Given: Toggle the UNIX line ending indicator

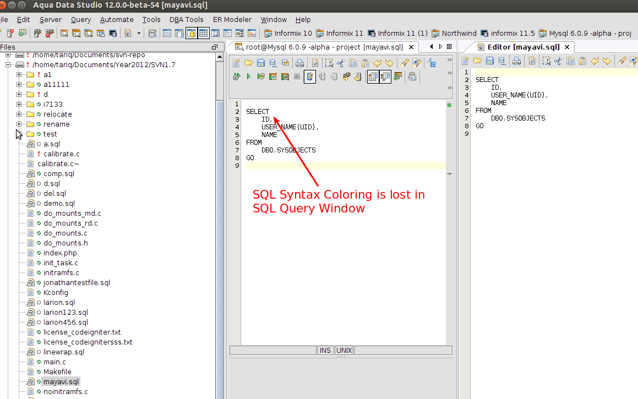Looking at the screenshot, I should [x=344, y=351].
